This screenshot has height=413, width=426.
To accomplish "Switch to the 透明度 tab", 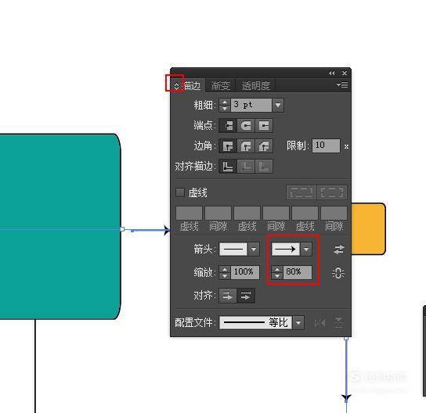I will click(255, 86).
